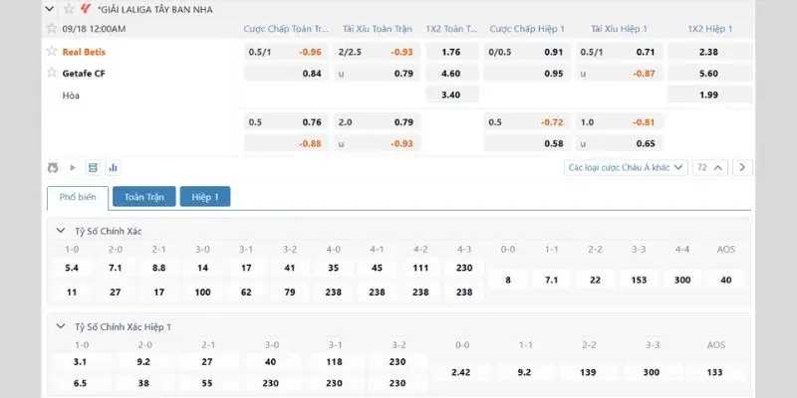Open the bar chart statistics icon
Image resolution: width=797 pixels, height=398 pixels.
pyautogui.click(x=113, y=167)
